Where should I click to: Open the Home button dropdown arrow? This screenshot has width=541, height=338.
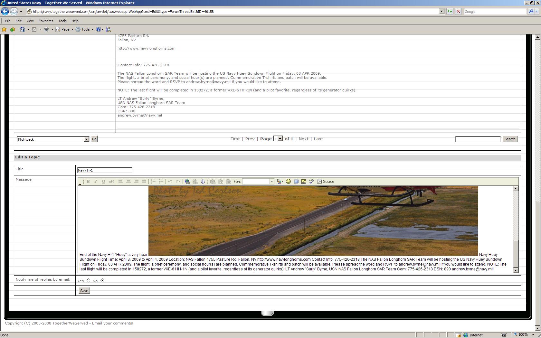28,29
